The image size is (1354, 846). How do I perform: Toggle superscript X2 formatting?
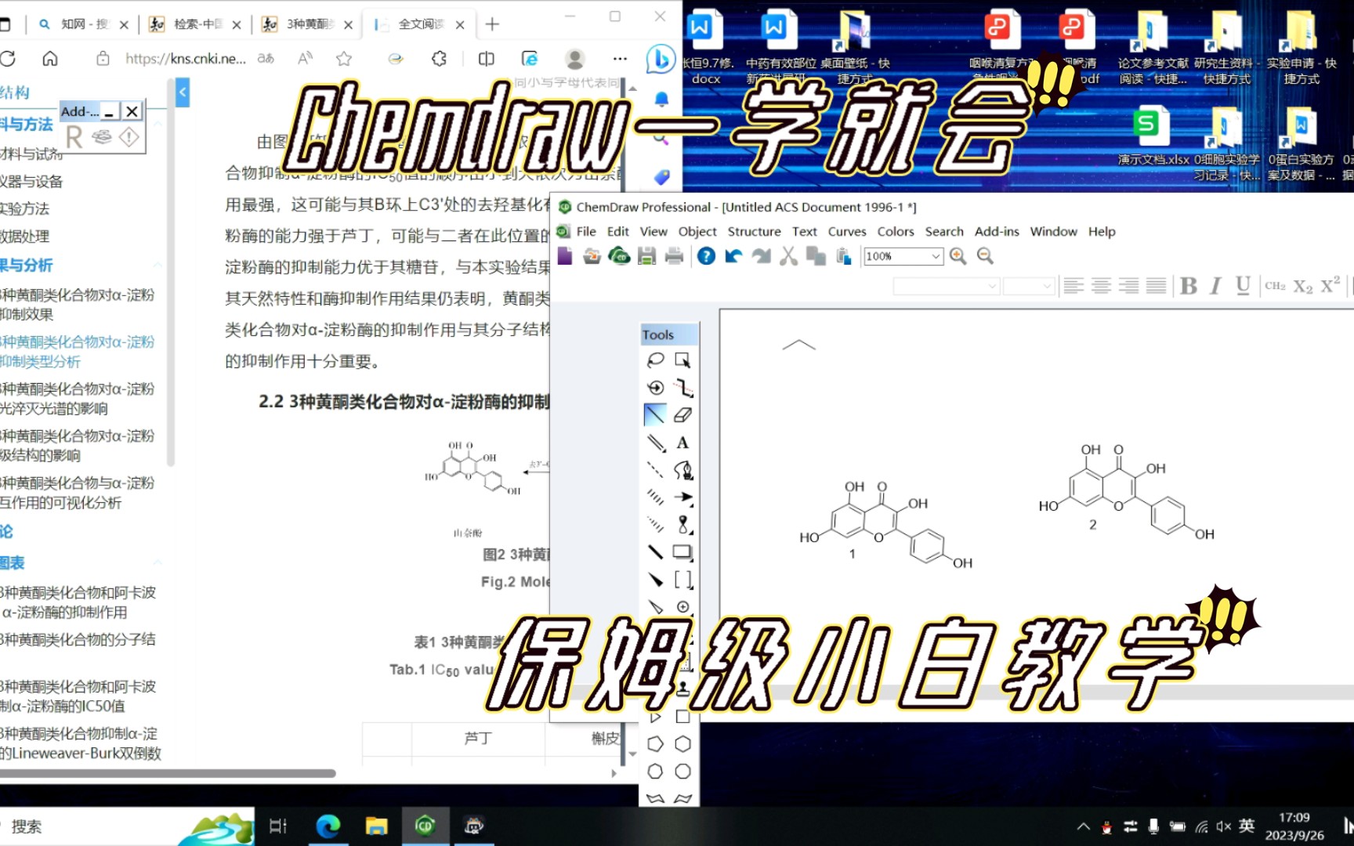tap(1330, 286)
